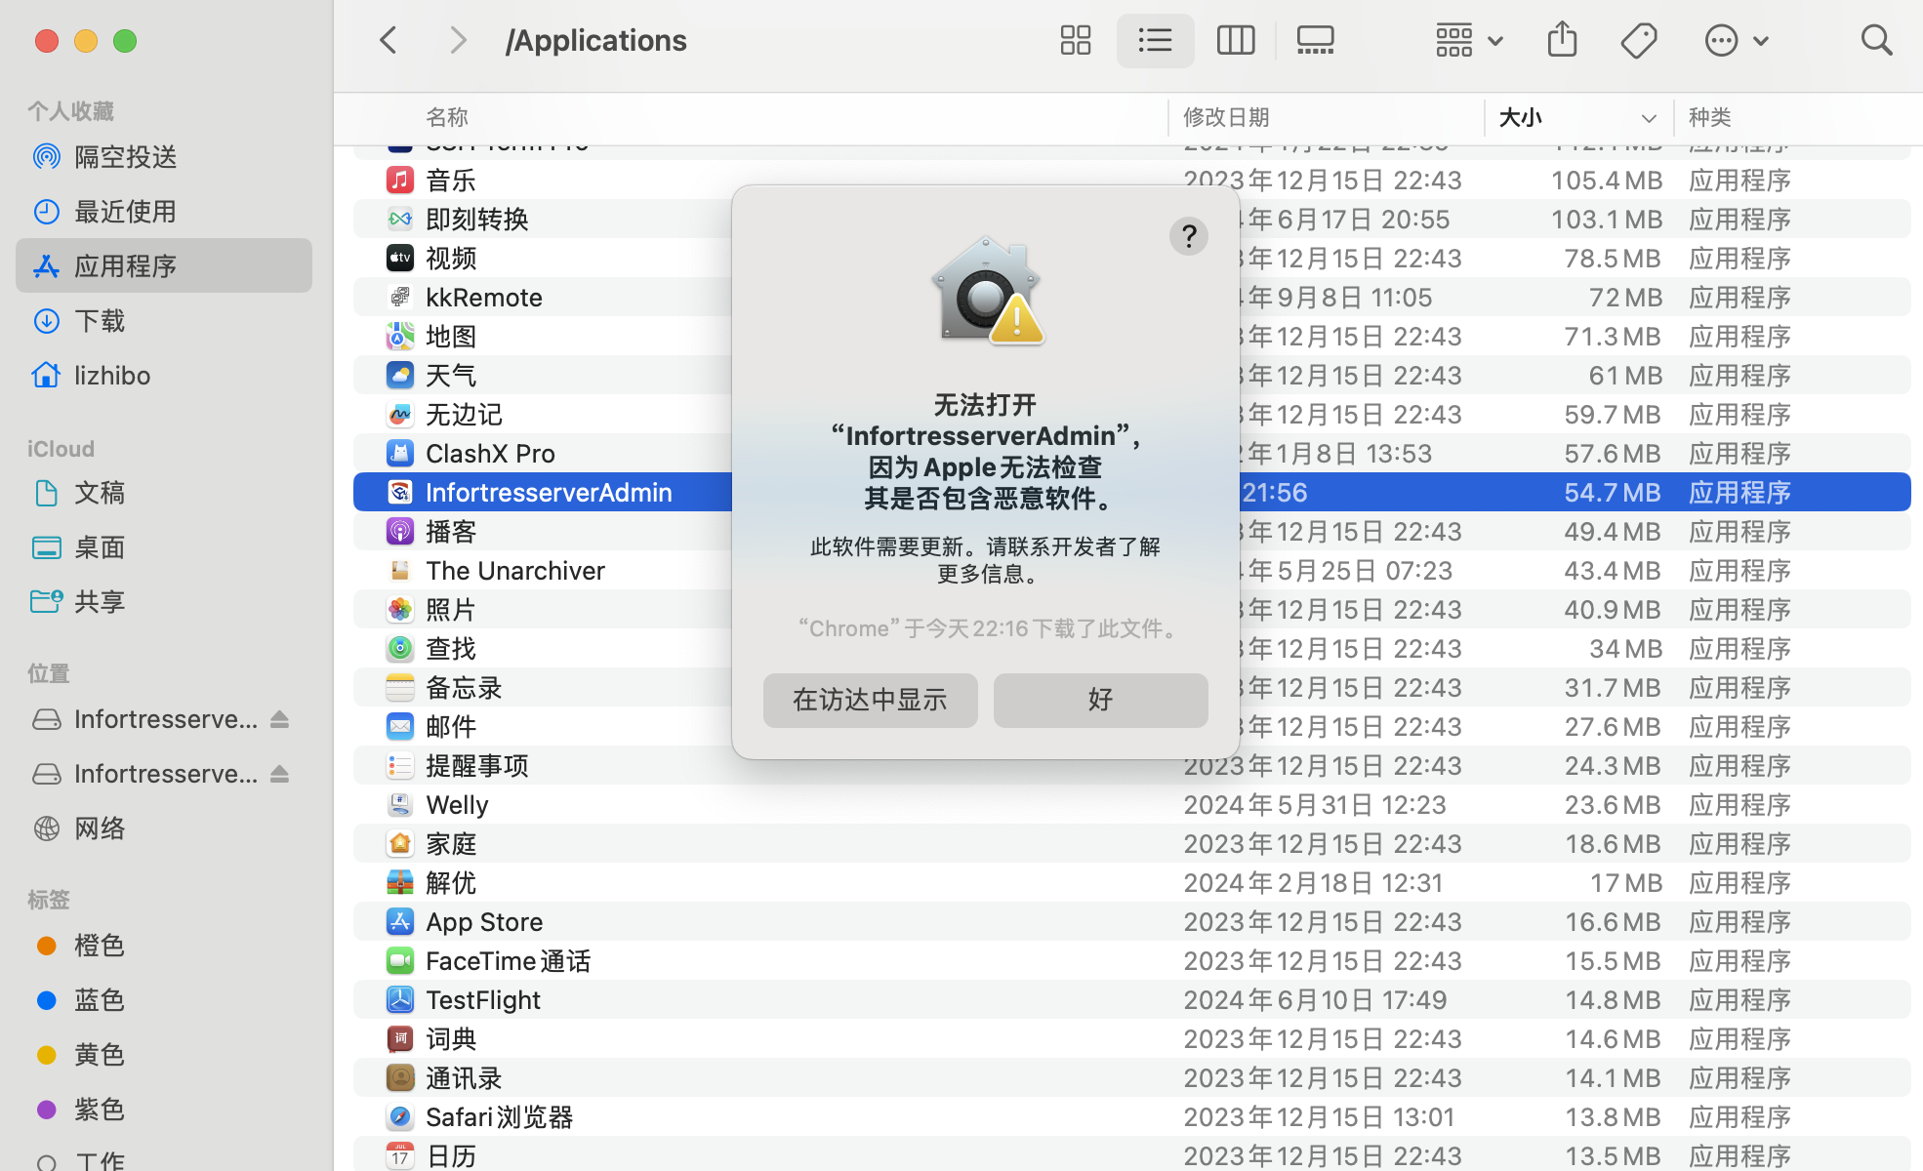The height and width of the screenshot is (1171, 1923).
Task: Select the TestFlight app row
Action: [x=483, y=1000]
